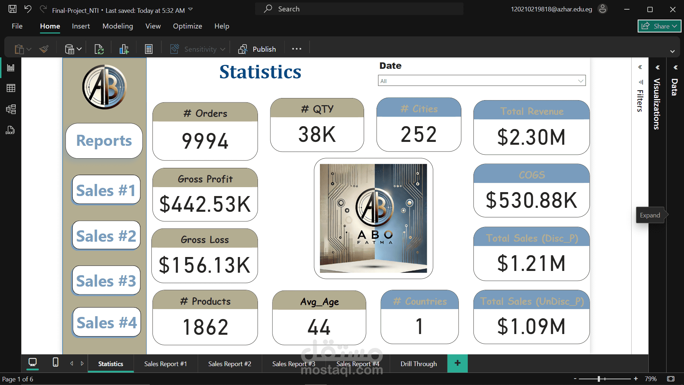Collapse the left Visualizations panel
Screen dimensions: 684x385
point(658,67)
